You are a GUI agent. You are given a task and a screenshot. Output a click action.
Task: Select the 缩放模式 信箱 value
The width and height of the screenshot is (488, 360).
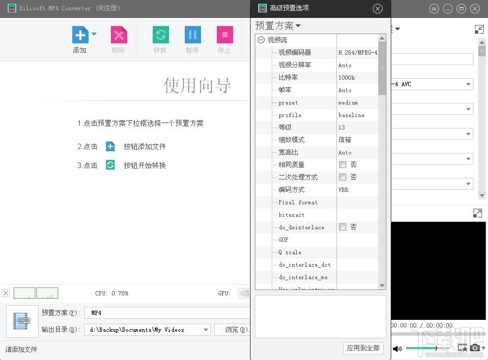click(x=358, y=140)
